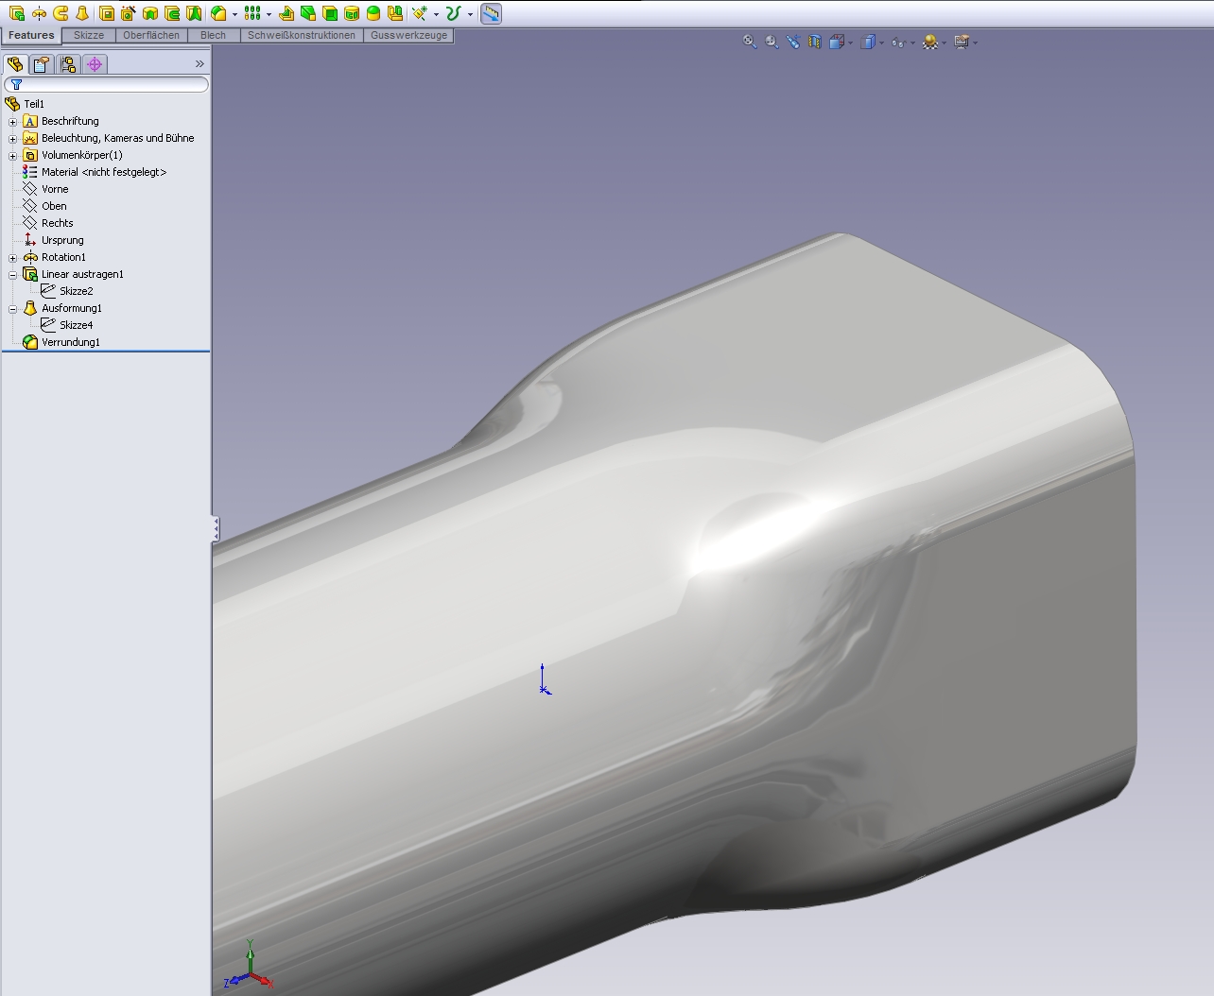Open the ConfigurationManager panel tab icon
1214x996 pixels.
[x=68, y=64]
